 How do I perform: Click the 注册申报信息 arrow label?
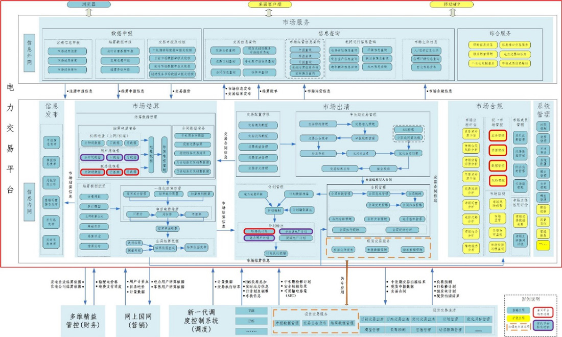pos(81,91)
